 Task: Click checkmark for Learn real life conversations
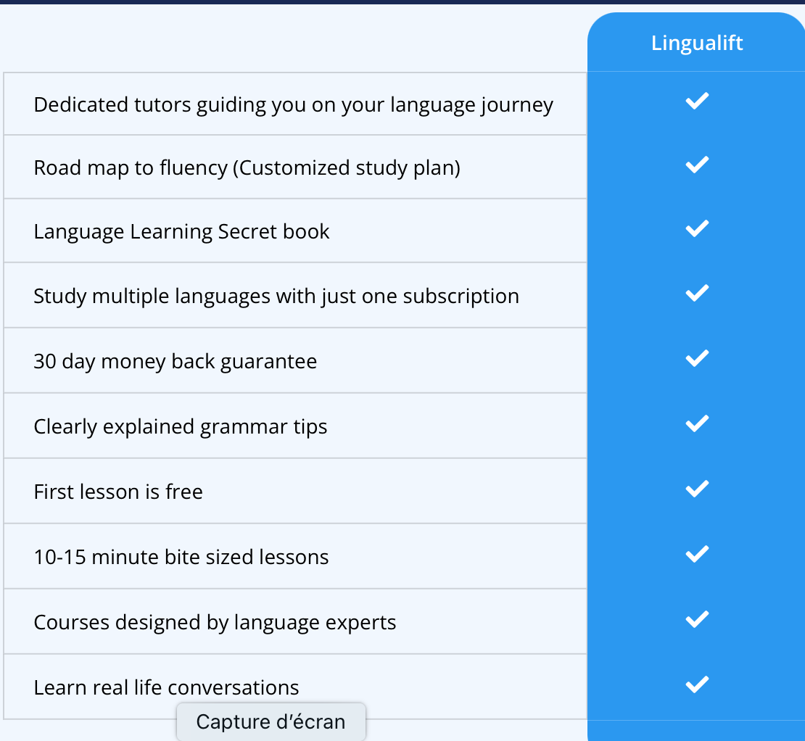pos(696,684)
